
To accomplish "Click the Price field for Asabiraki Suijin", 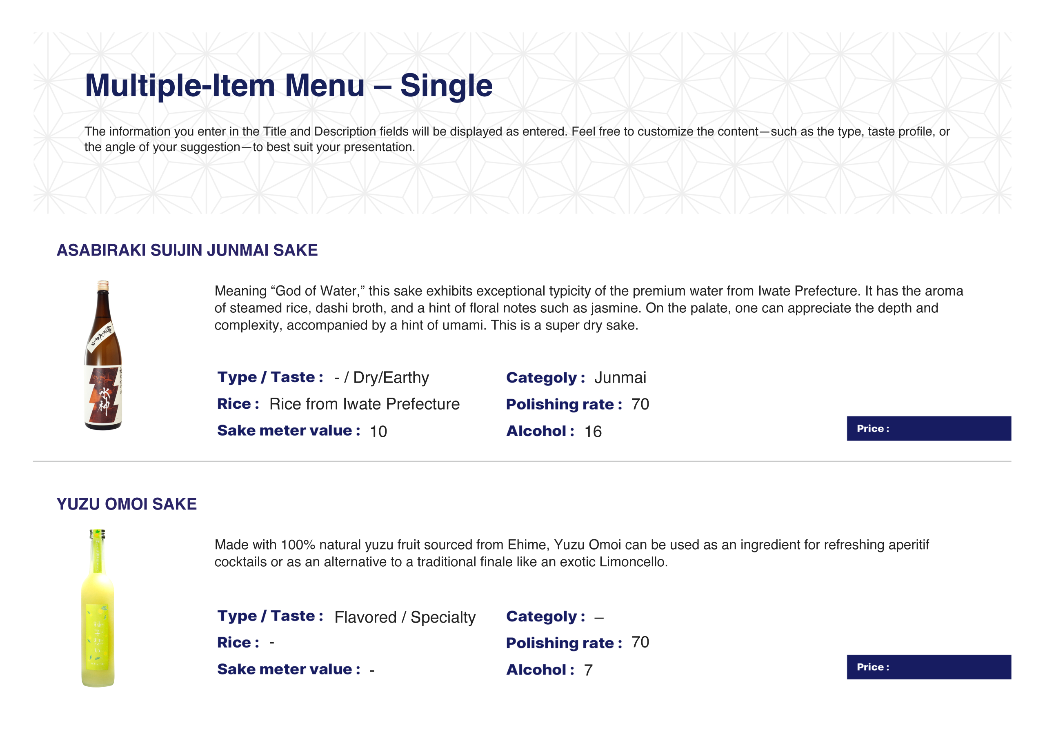I will [x=929, y=428].
